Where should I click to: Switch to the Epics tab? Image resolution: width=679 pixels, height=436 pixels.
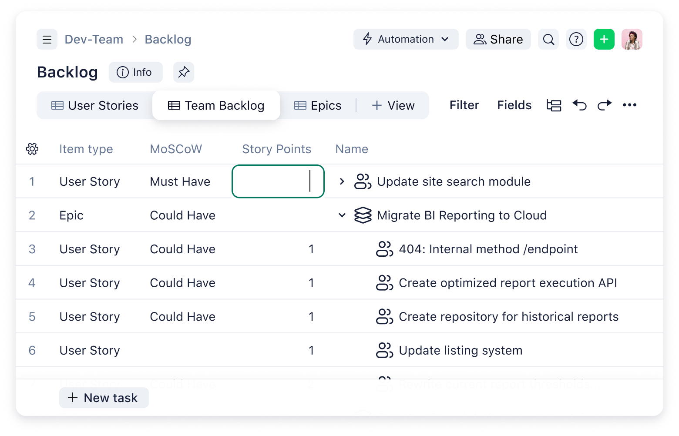pos(318,105)
